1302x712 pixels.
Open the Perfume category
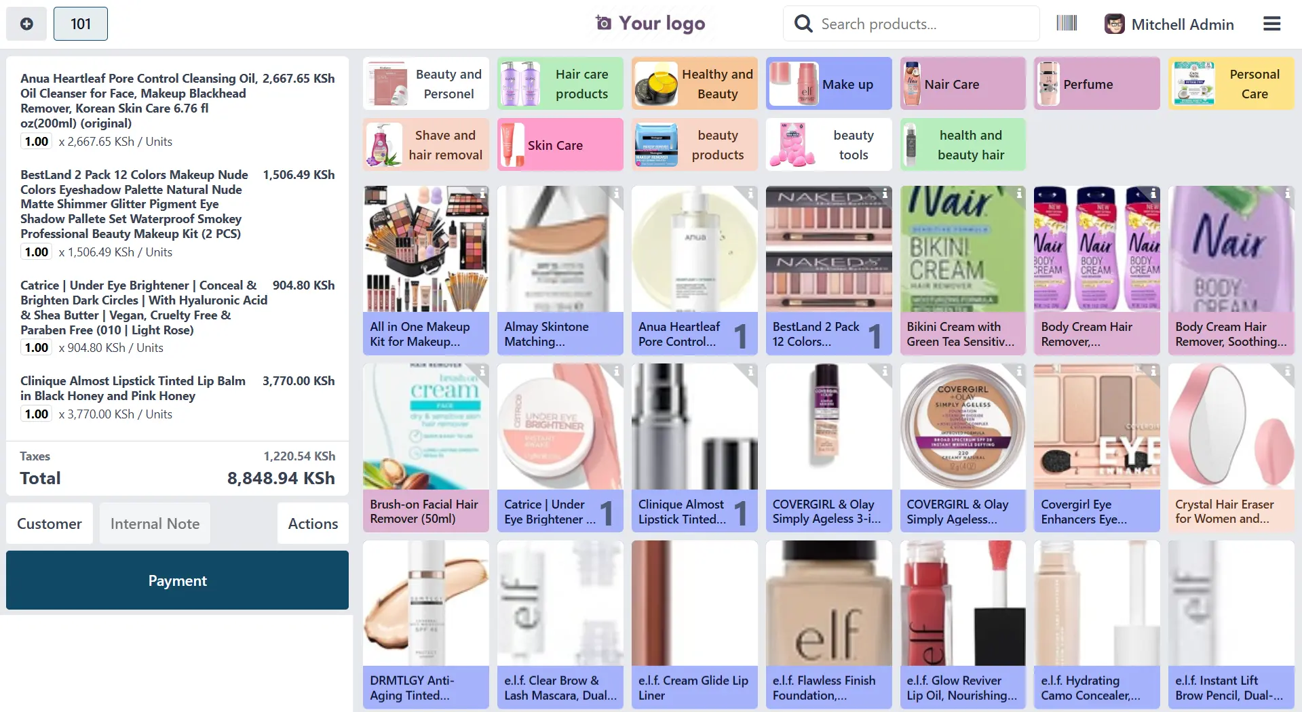pos(1097,83)
